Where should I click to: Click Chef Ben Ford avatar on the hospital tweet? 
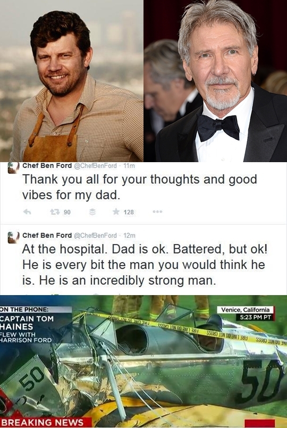(x=13, y=237)
